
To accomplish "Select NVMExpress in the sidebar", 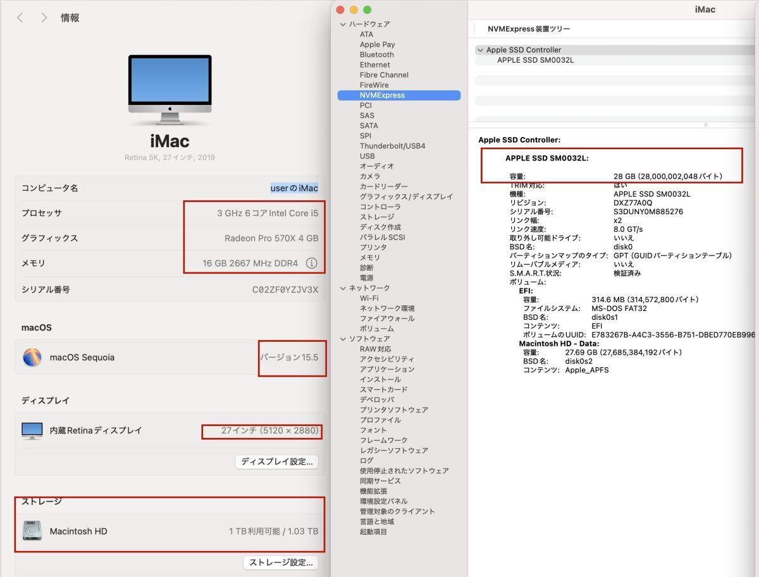I will pos(399,95).
